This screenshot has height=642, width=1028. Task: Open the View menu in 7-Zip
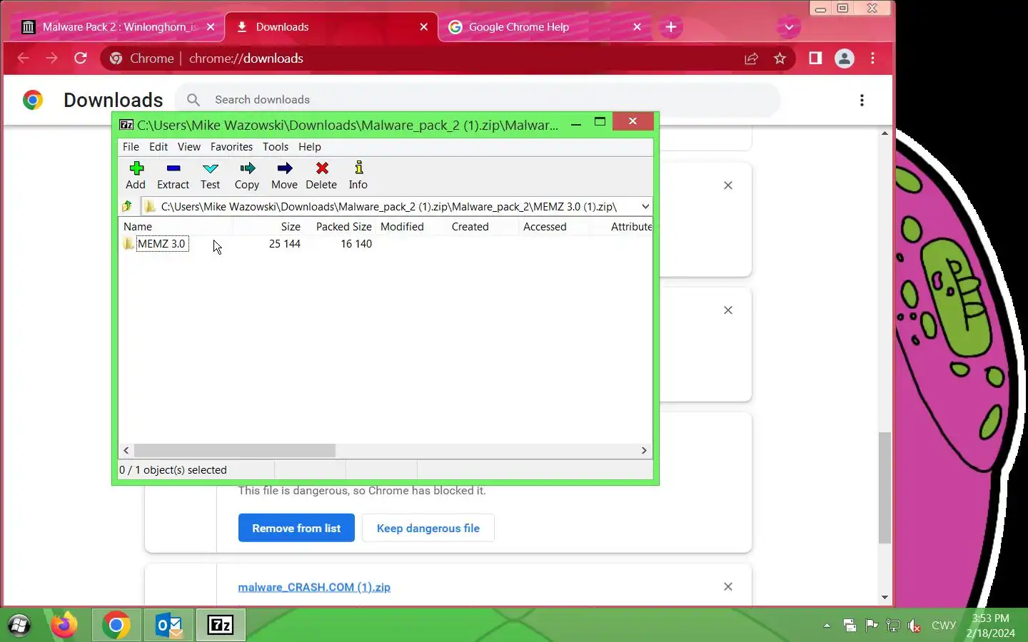point(189,147)
